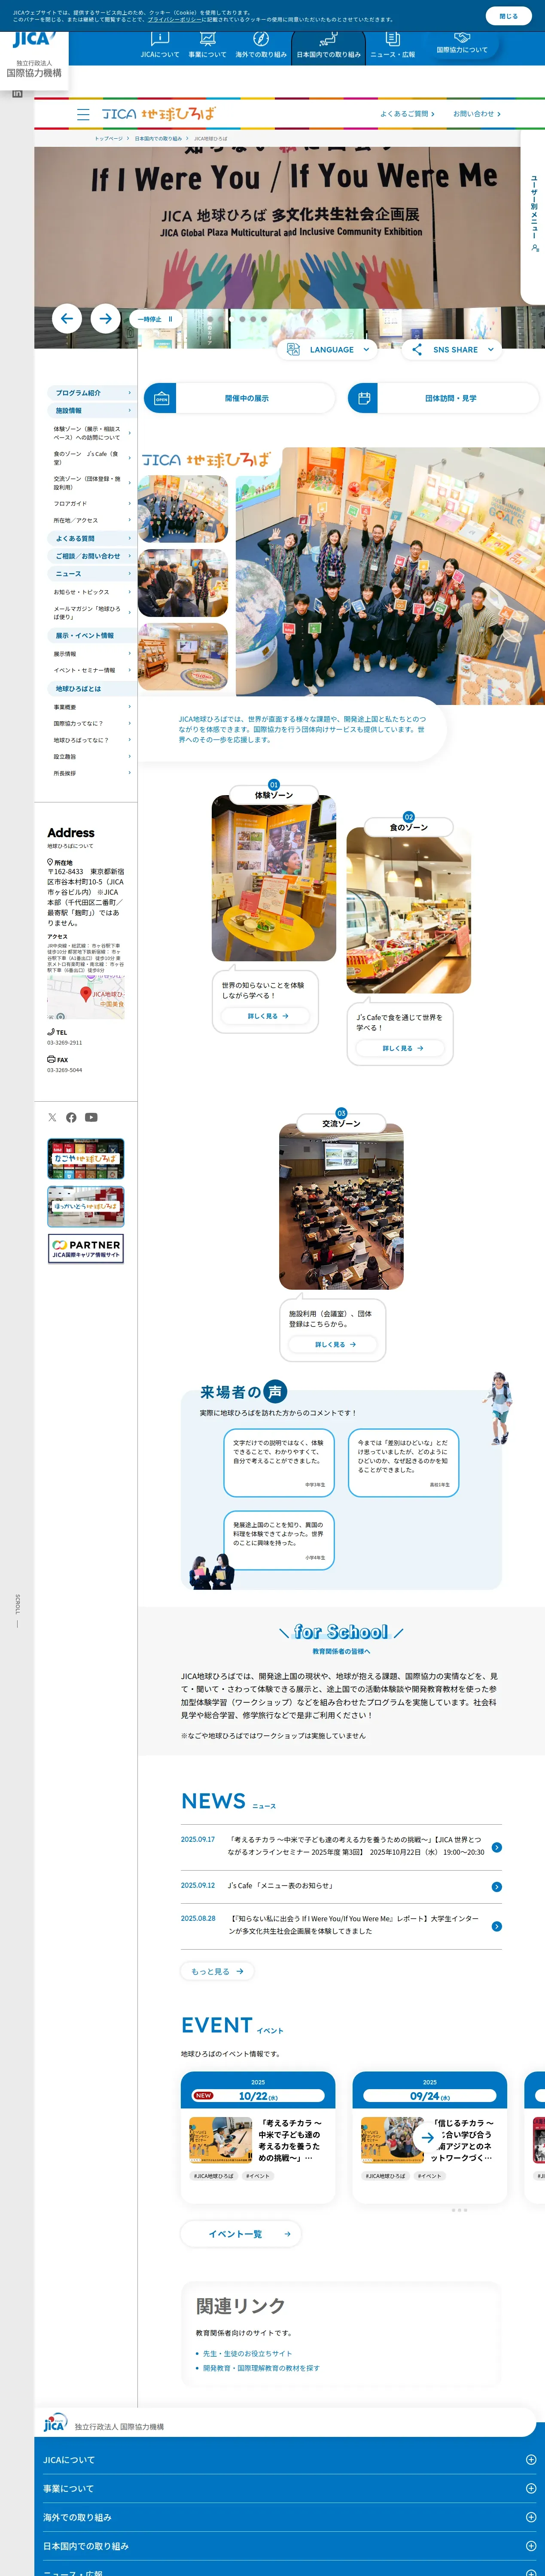The width and height of the screenshot is (545, 2576).
Task: Open 開発教育・国際理解教育の教材を探す link
Action: click(261, 2368)
